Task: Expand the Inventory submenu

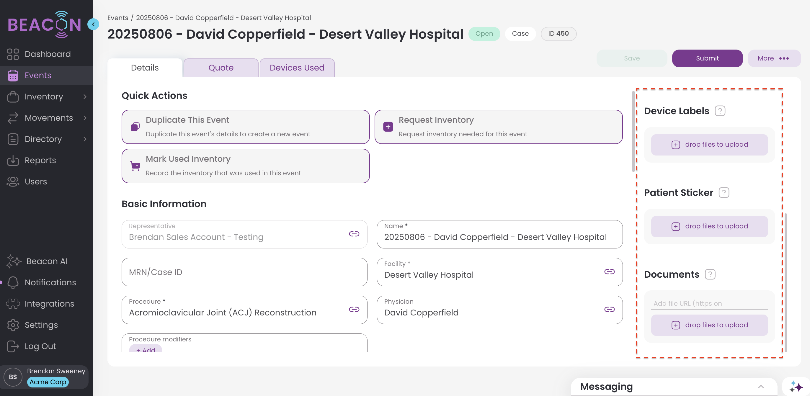Action: (x=85, y=96)
